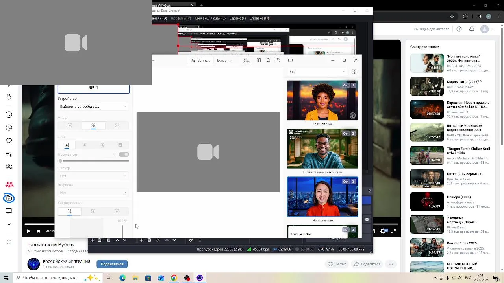Open the Сервис menu in OBS

pos(237,18)
